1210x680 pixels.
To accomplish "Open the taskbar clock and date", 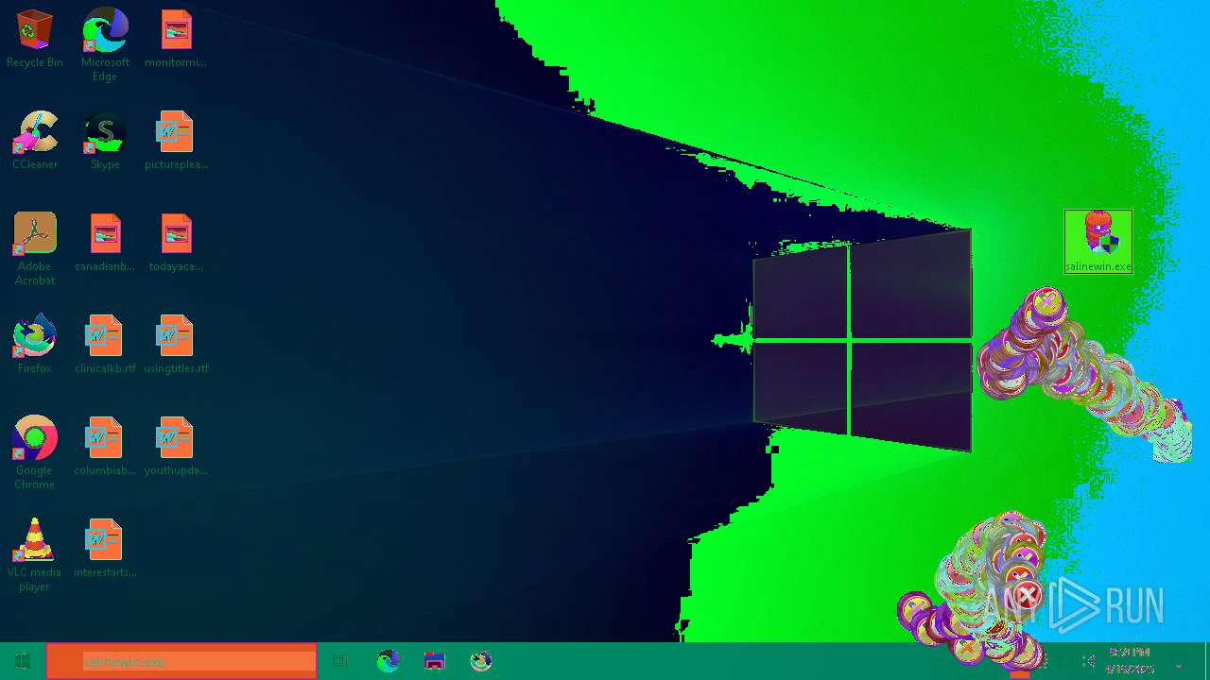I will coord(1130,661).
